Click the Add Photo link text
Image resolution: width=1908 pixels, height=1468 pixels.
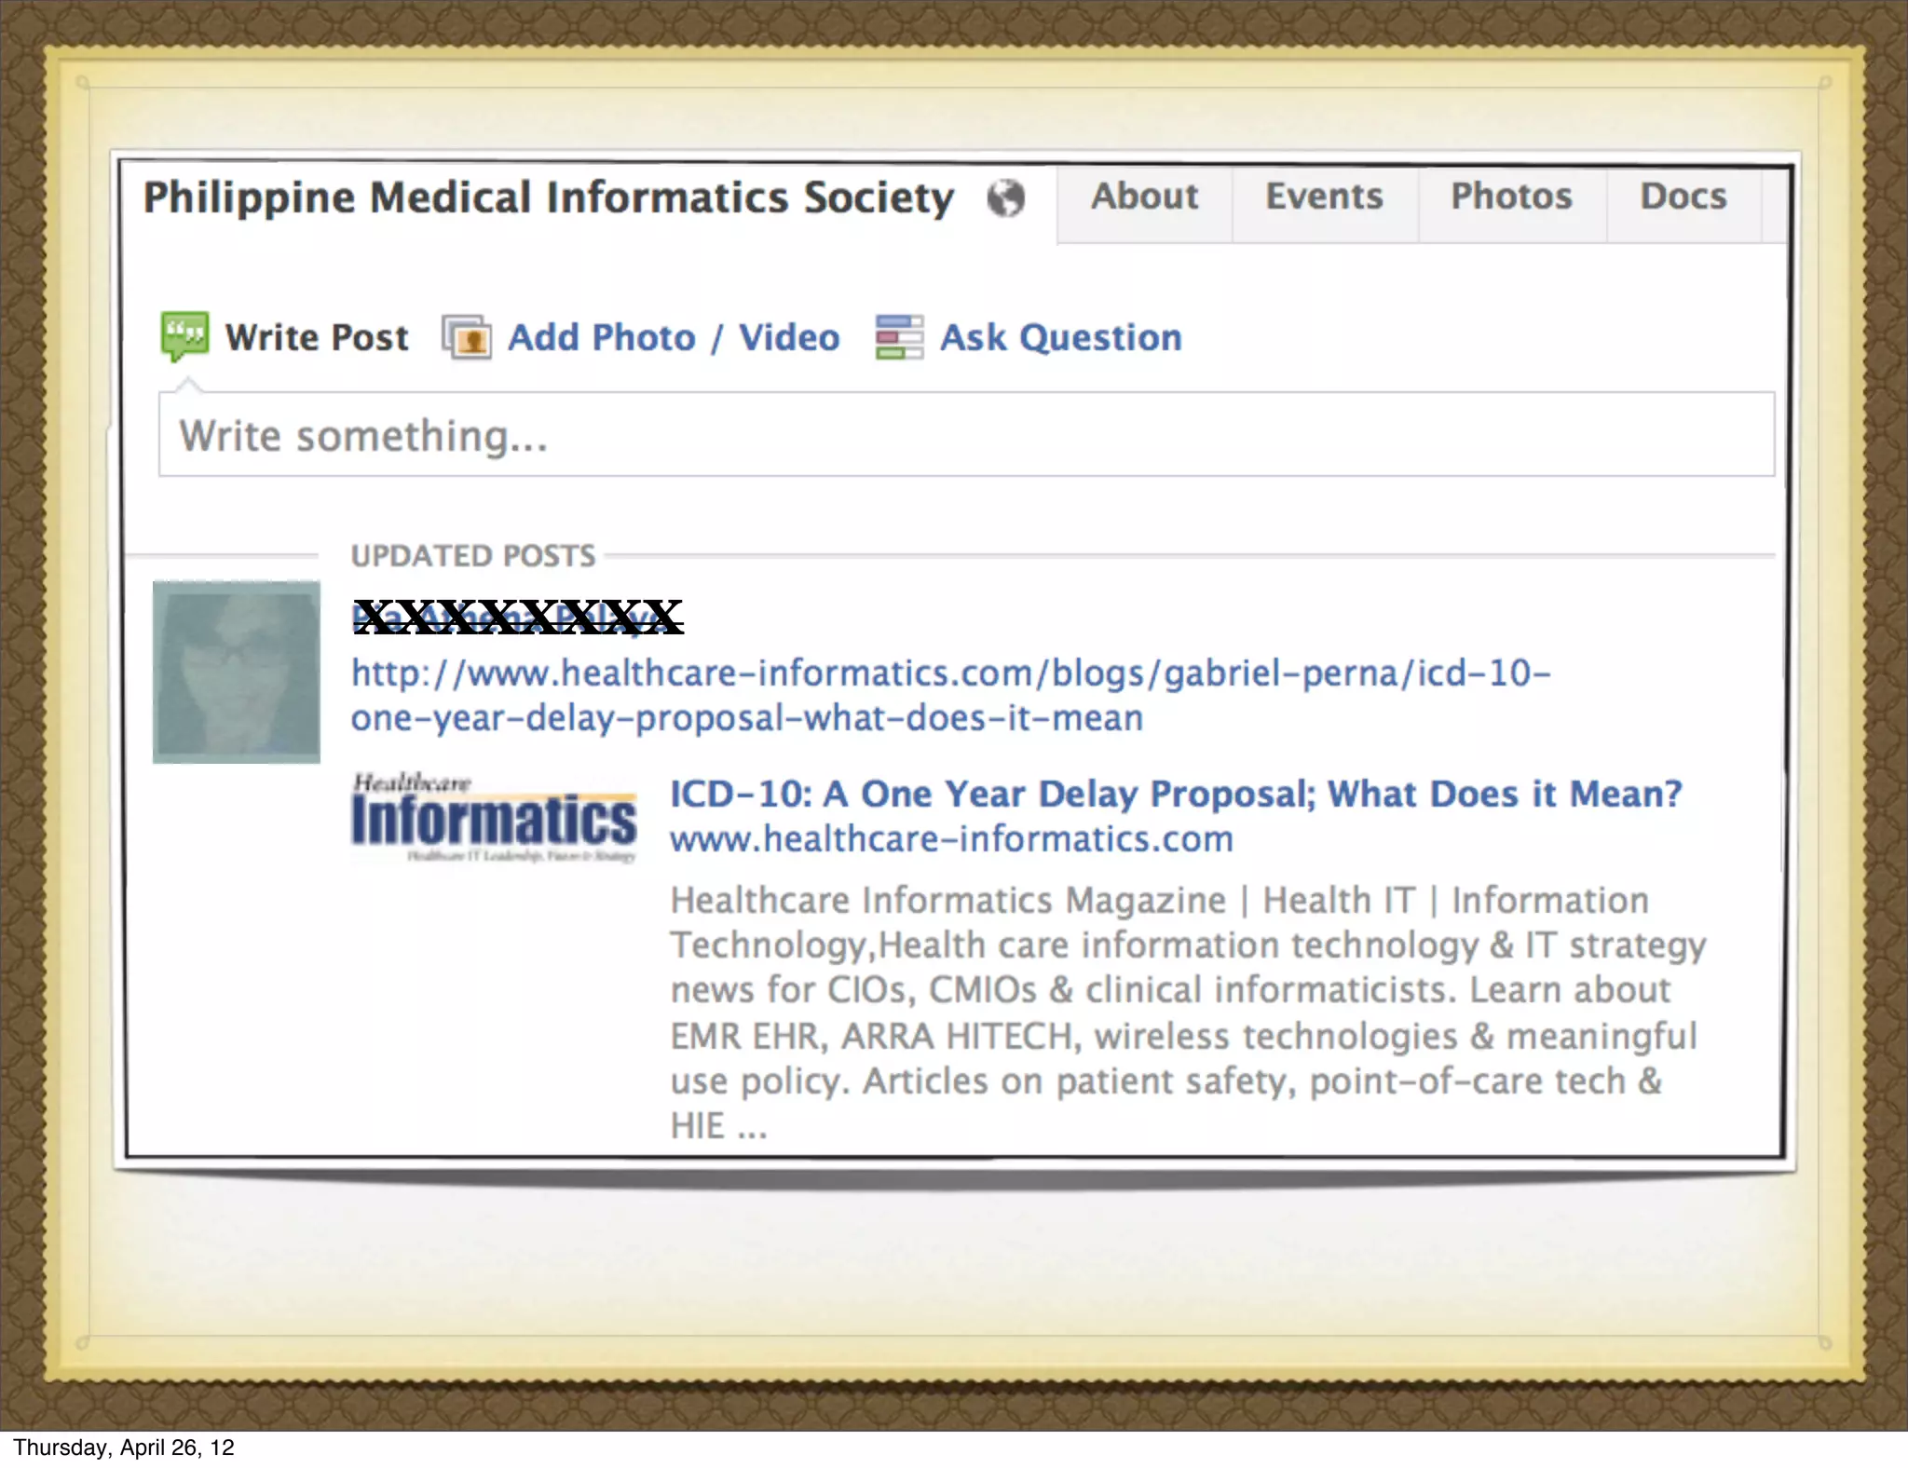pos(602,337)
